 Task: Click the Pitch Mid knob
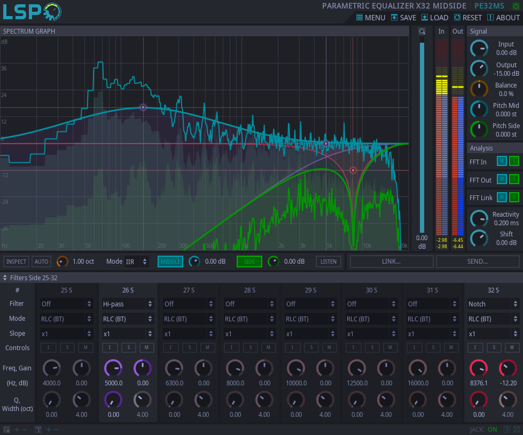click(x=479, y=109)
